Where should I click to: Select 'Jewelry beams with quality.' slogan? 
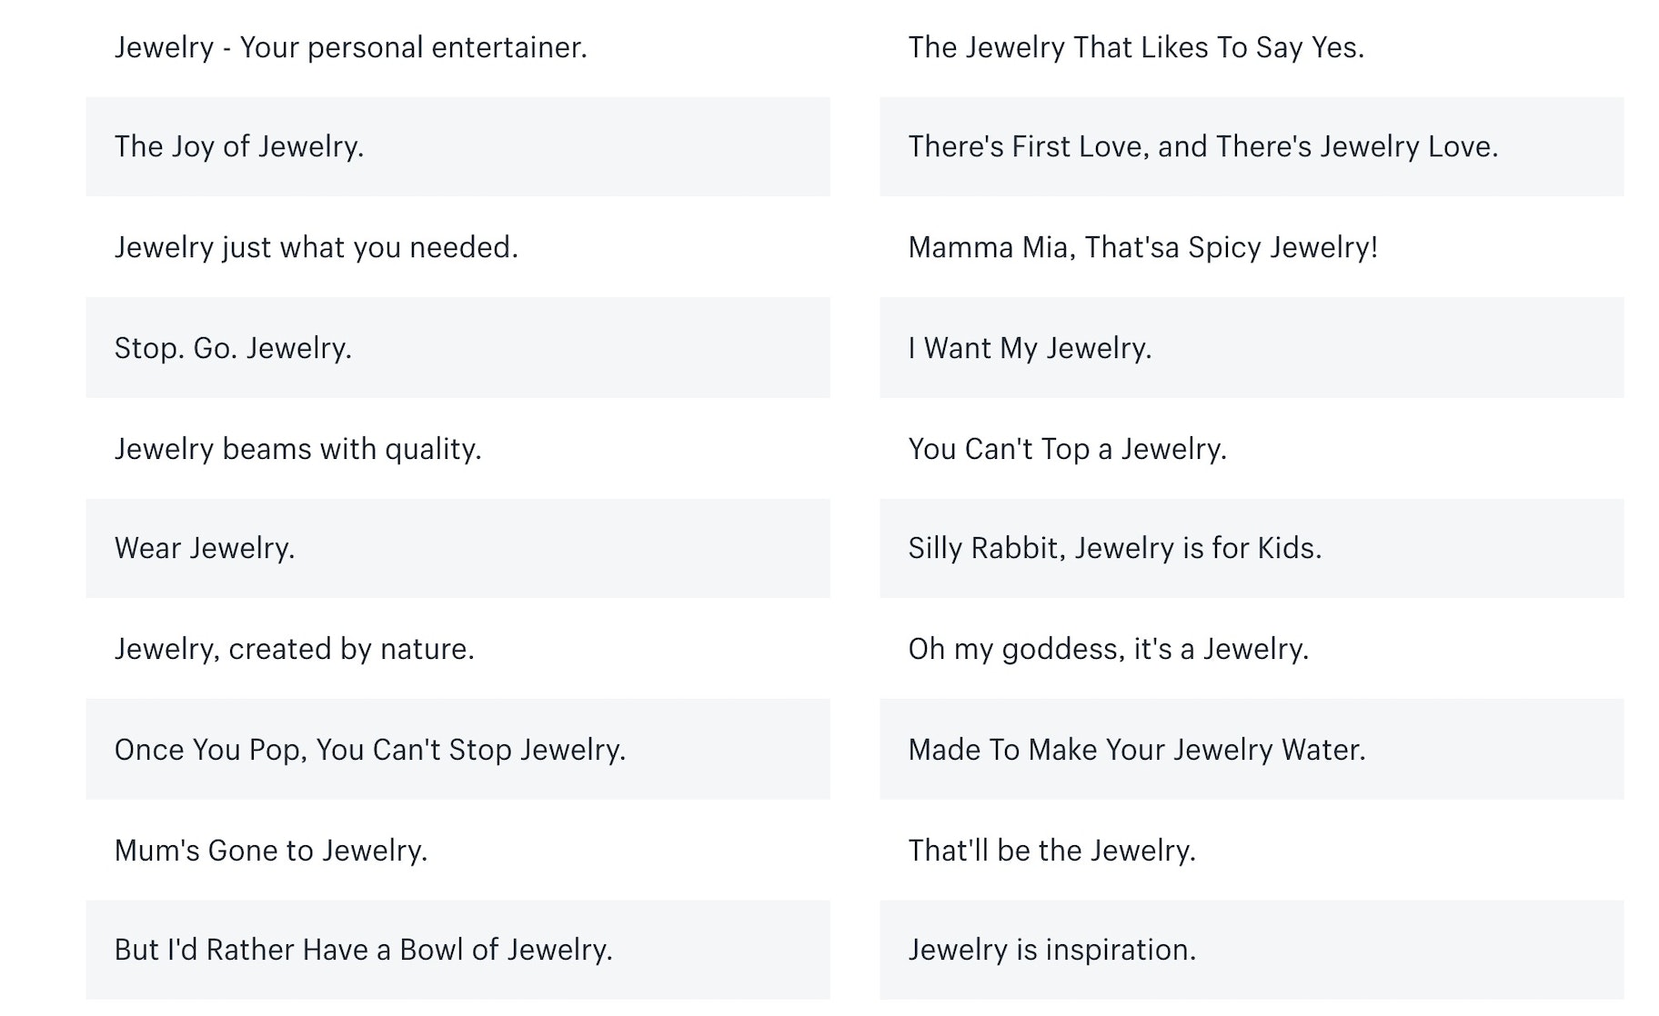[297, 449]
